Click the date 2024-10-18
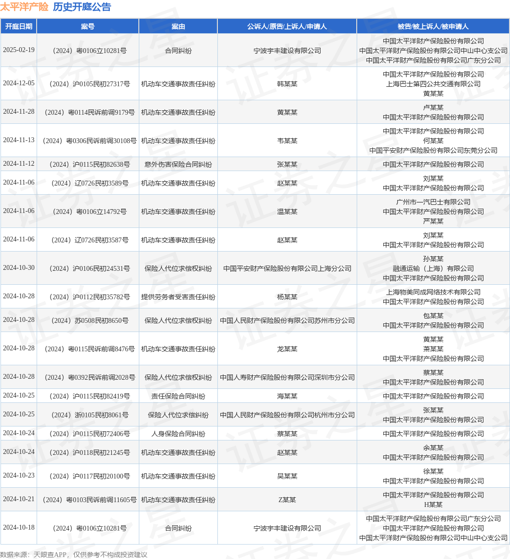 [19, 528]
